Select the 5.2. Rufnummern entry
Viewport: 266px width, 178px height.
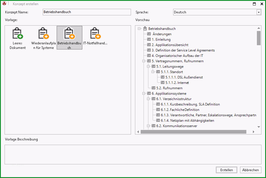tap(169, 88)
